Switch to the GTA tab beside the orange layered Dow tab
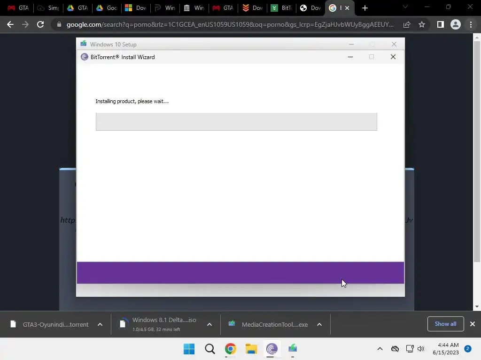This screenshot has width=481, height=360. tap(223, 8)
